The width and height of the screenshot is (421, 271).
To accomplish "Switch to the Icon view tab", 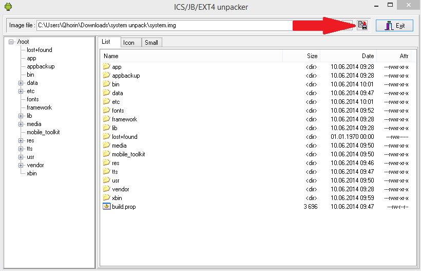I will pos(128,43).
